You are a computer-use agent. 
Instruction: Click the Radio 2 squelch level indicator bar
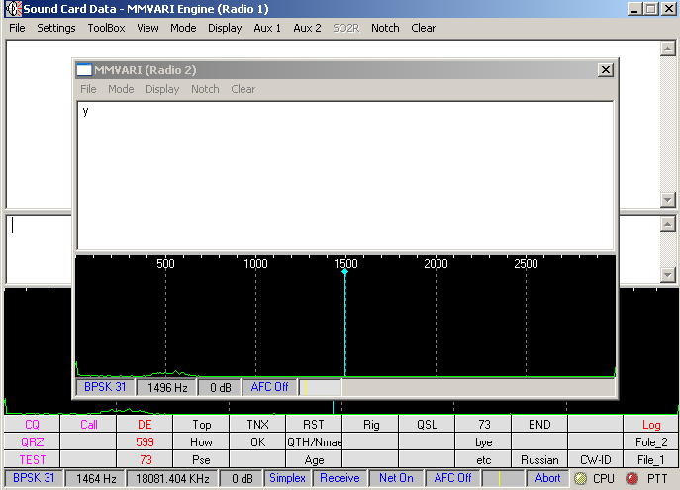[320, 387]
